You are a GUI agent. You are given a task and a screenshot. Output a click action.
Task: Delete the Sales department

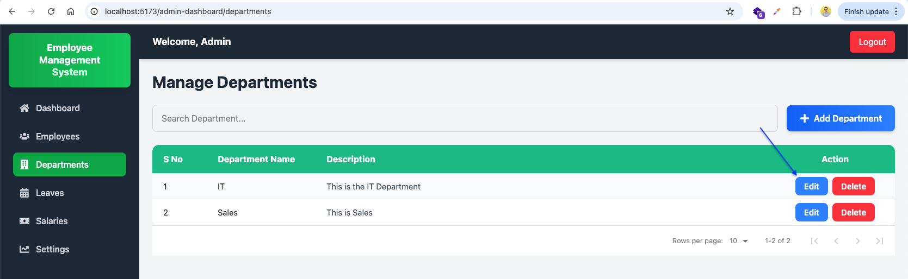tap(853, 212)
